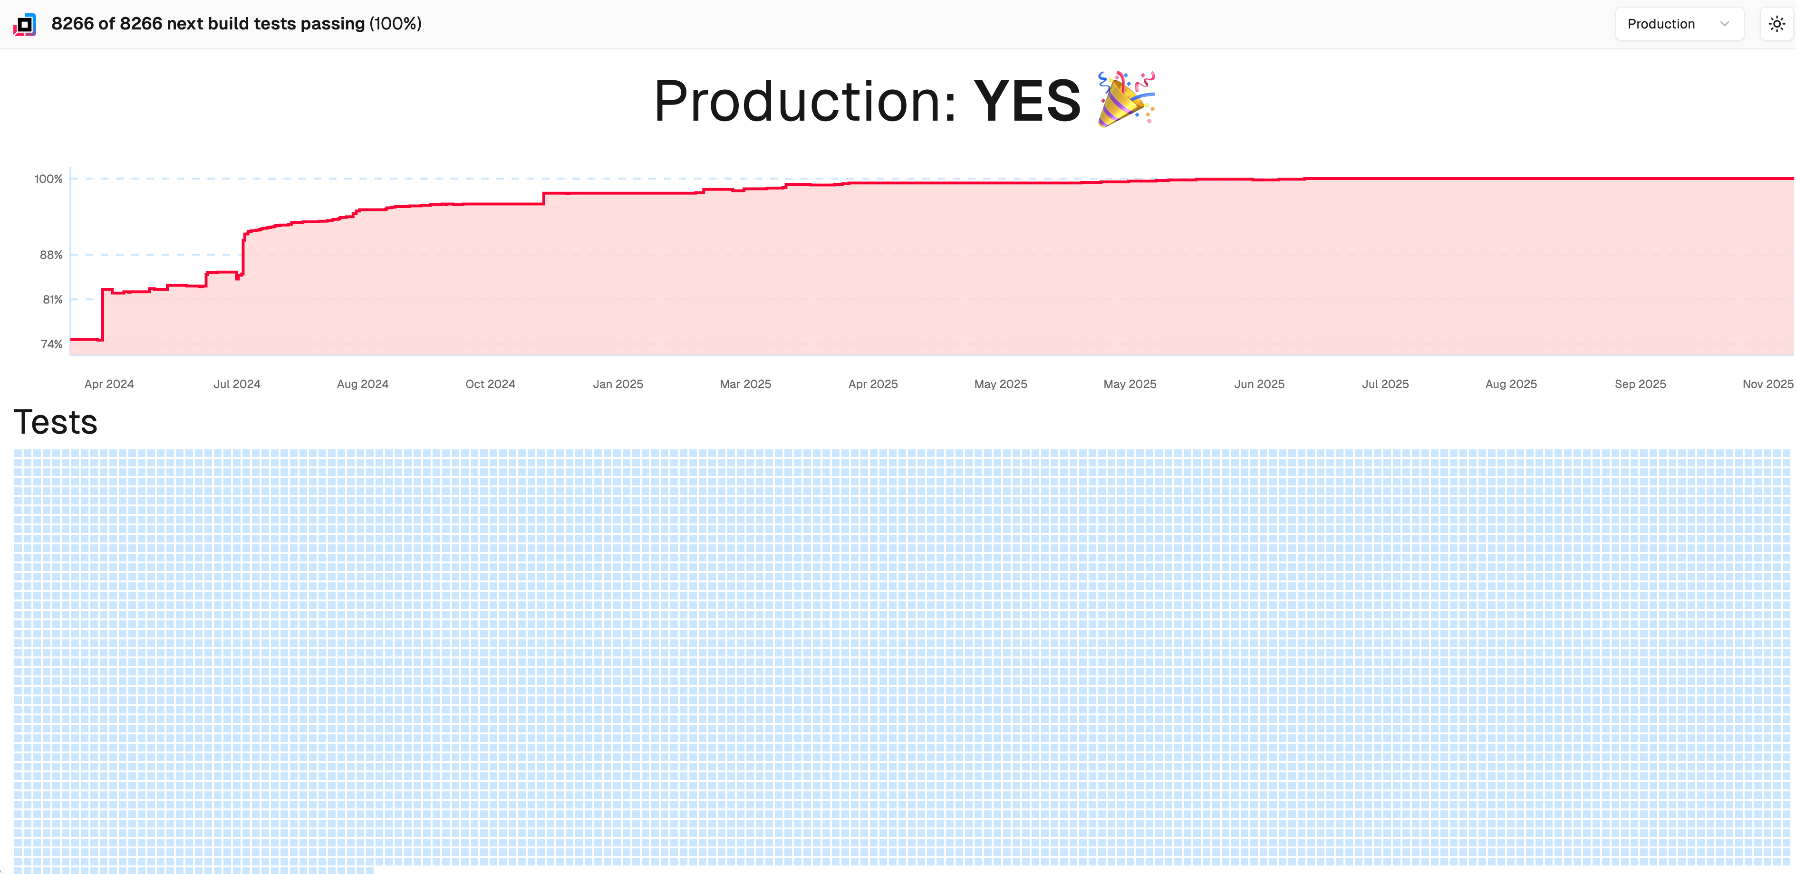Click the Tests section heading
Screen dimensions: 1796x874
[x=56, y=422]
